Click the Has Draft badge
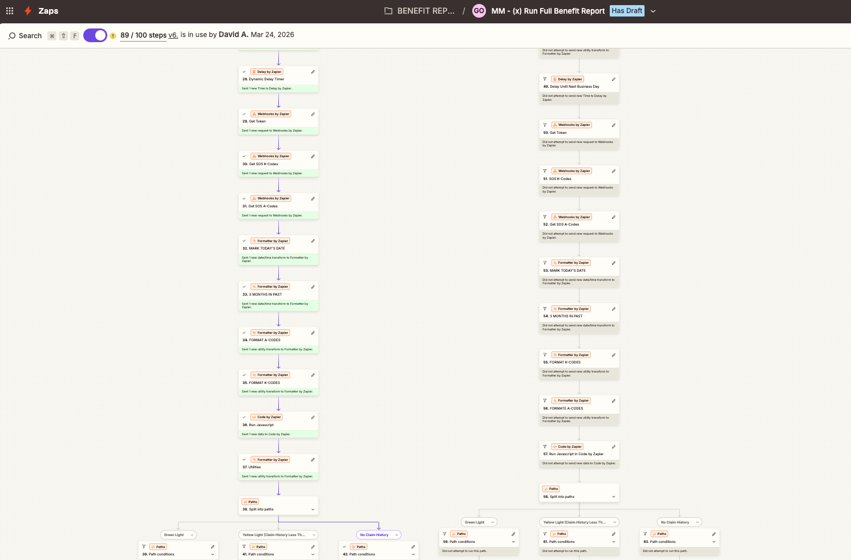 coord(627,11)
